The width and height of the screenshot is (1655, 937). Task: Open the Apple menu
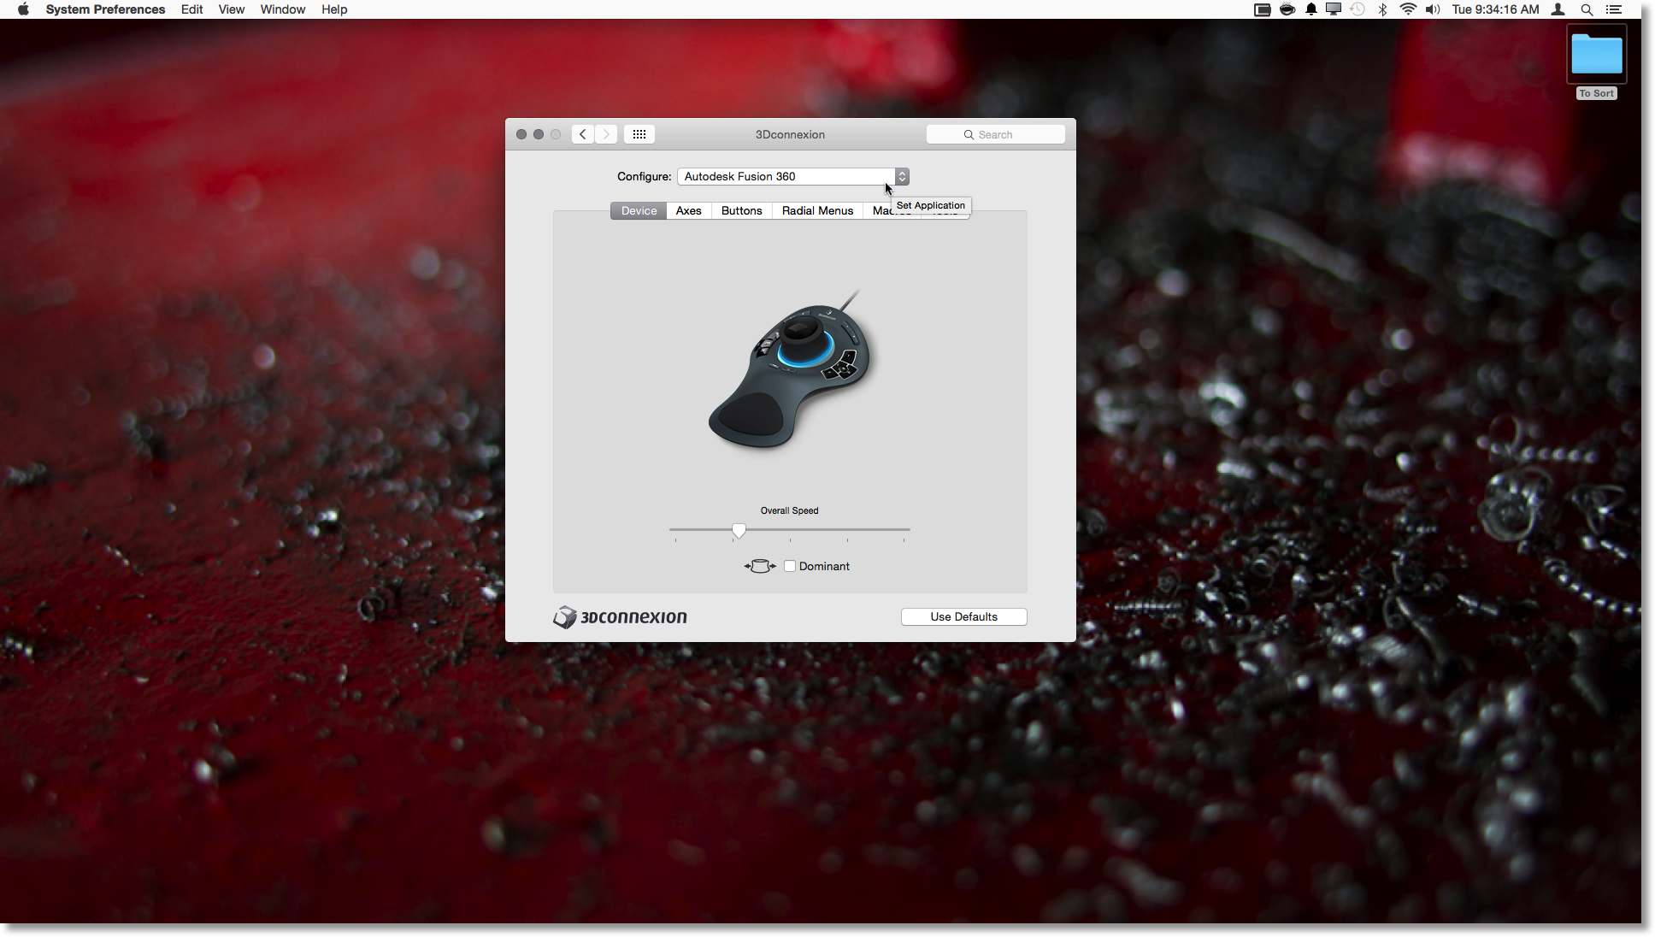tap(23, 9)
